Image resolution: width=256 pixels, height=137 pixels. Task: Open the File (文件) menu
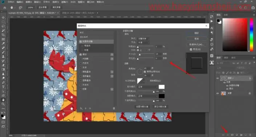click(x=11, y=2)
